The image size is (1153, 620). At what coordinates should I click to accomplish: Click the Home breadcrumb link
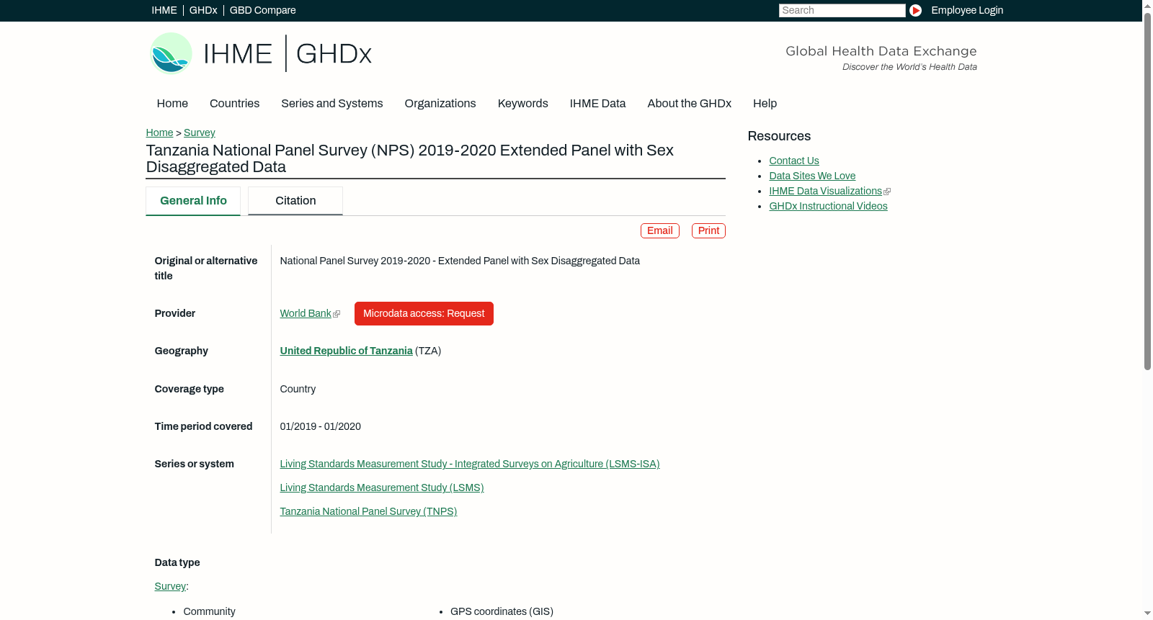pos(159,132)
